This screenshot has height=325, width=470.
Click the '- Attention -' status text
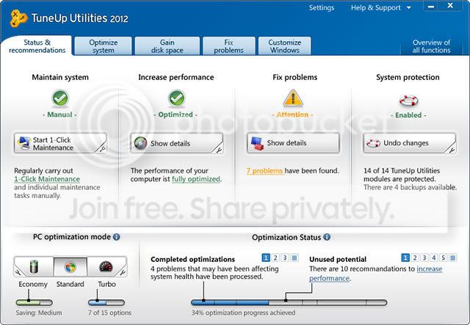pos(292,114)
